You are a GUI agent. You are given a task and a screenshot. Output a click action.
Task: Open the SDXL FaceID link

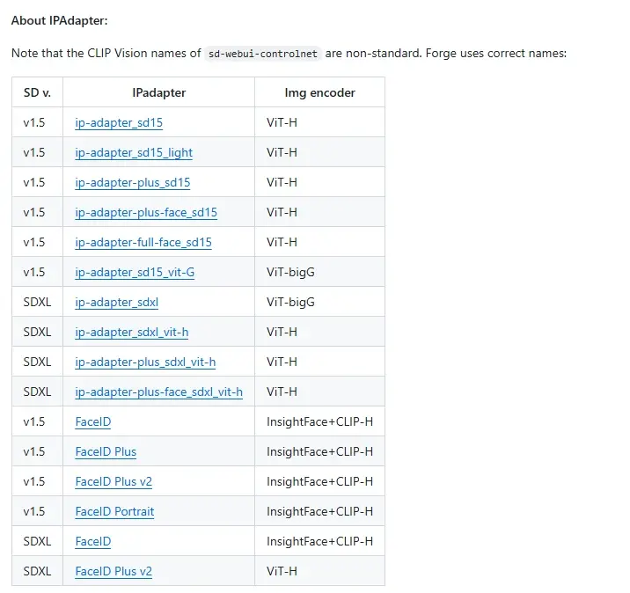click(93, 541)
